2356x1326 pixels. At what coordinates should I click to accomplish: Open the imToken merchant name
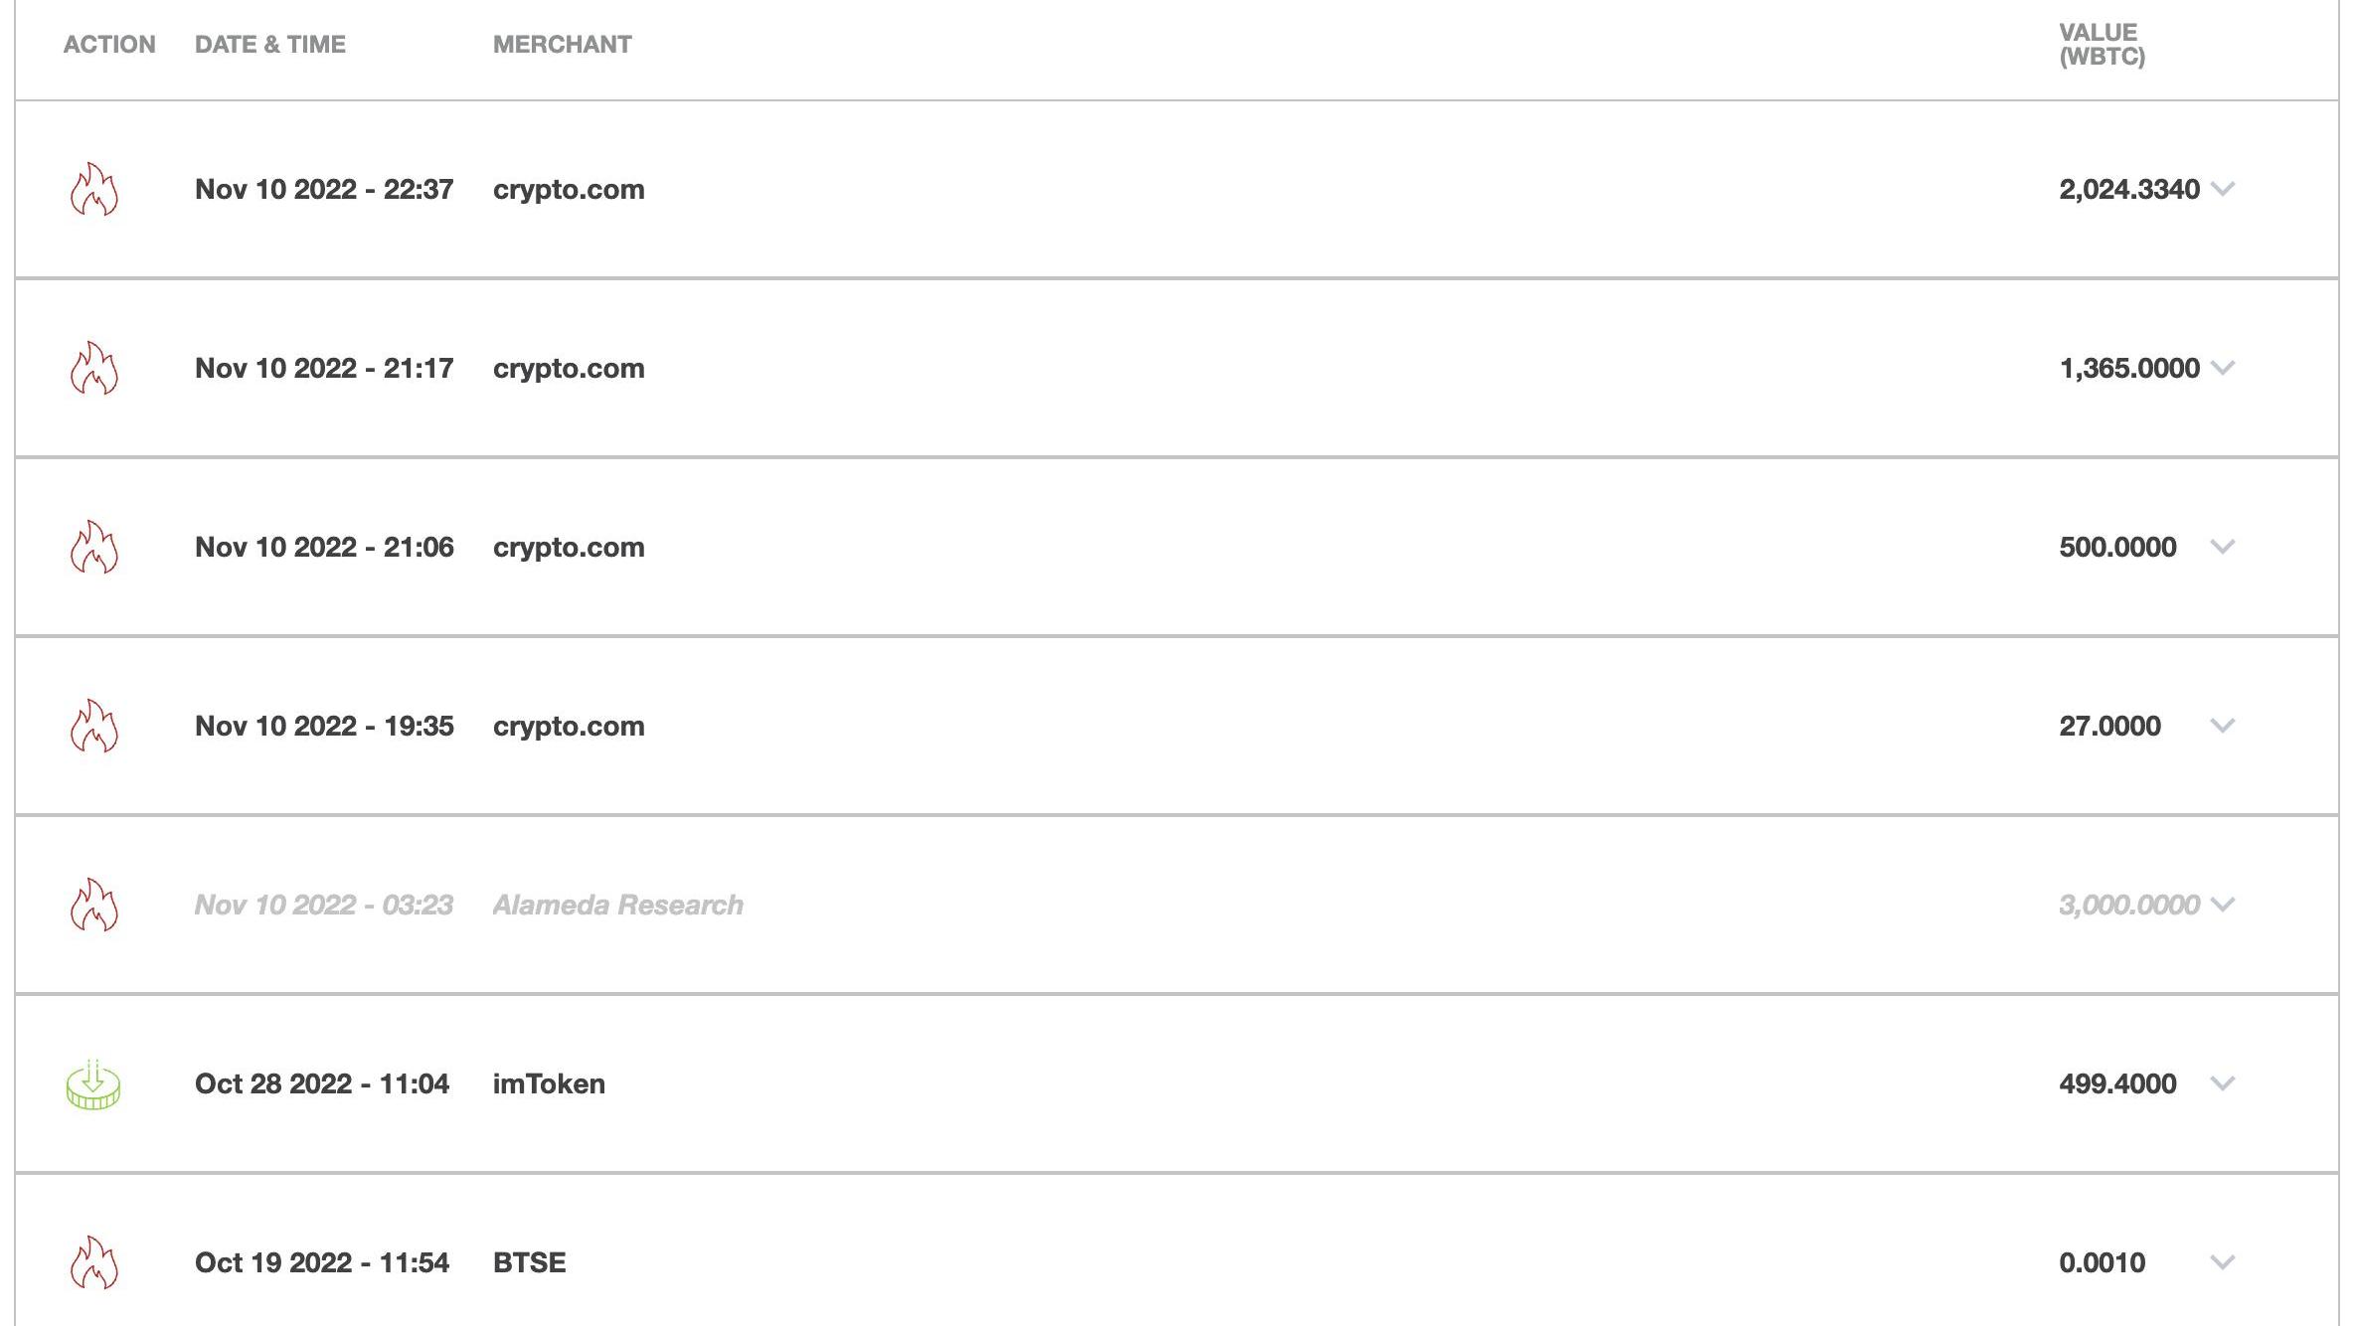coord(549,1083)
